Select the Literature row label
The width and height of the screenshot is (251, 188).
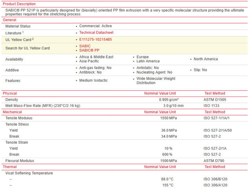pyautogui.click(x=15, y=33)
